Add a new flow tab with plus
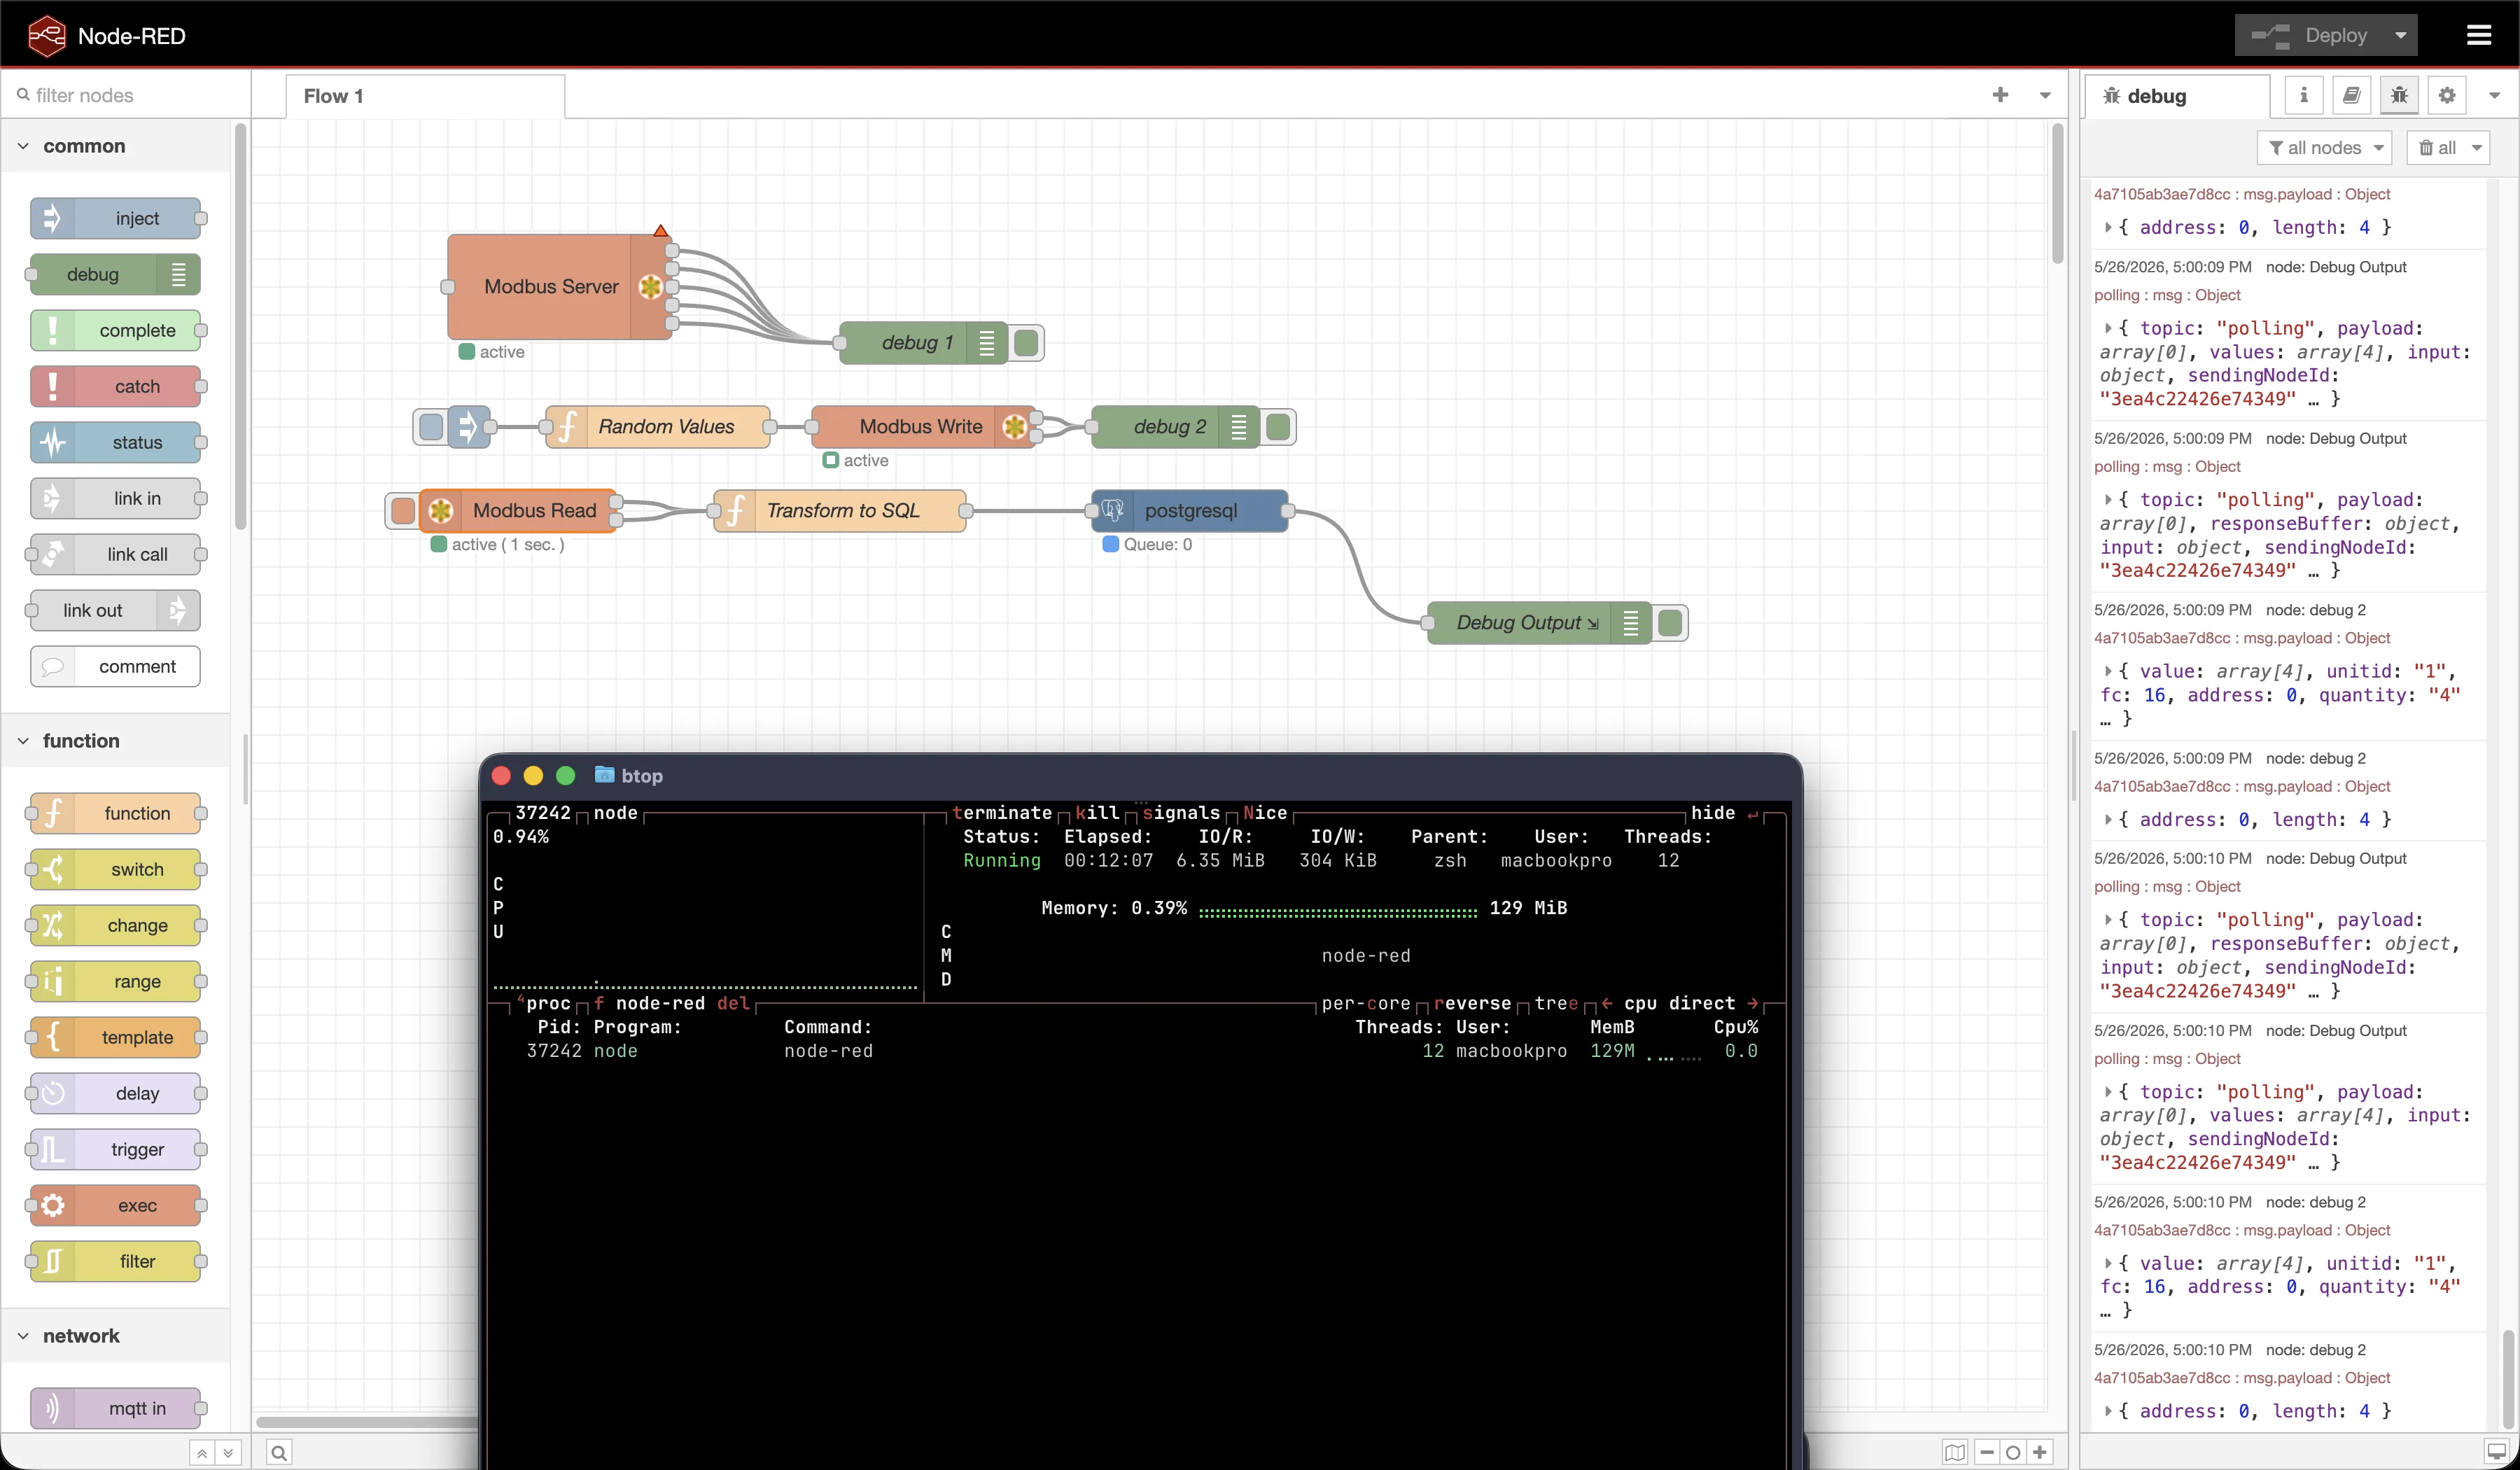This screenshot has width=2520, height=1470. pyautogui.click(x=2000, y=95)
